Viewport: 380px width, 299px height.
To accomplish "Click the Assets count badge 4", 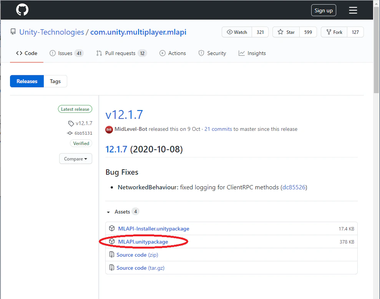I will point(136,212).
